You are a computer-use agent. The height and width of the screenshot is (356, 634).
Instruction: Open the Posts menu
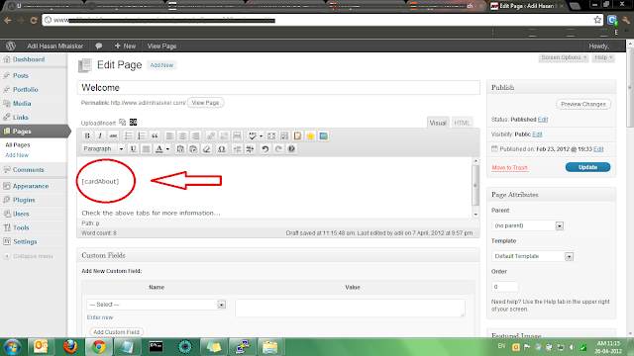21,75
